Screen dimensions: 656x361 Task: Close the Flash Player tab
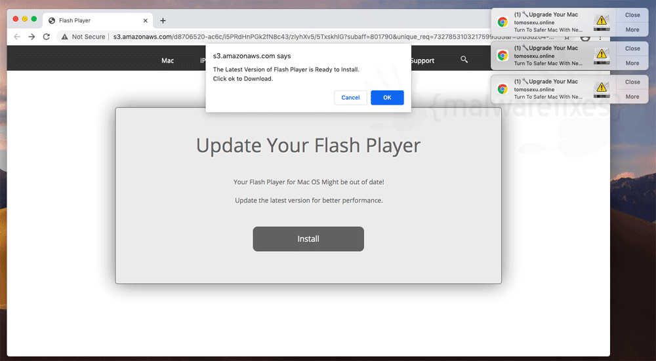tap(145, 20)
